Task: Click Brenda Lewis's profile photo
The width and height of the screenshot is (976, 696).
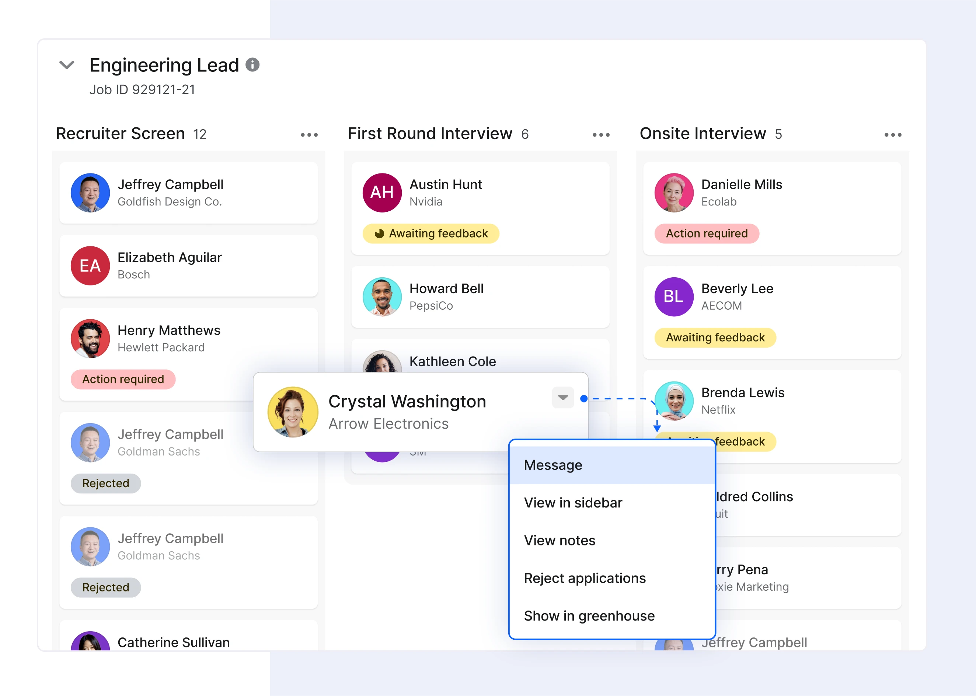Action: click(674, 400)
